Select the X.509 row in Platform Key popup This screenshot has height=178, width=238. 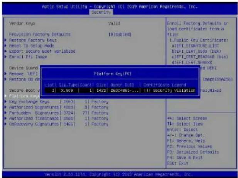[120, 91]
